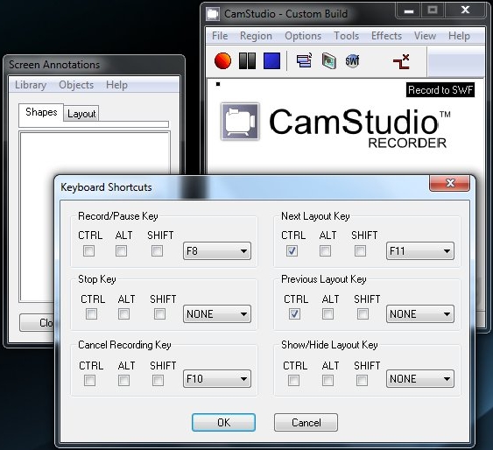
Task: Enable SHIFT for Record/Pause Key
Action: [157, 250]
